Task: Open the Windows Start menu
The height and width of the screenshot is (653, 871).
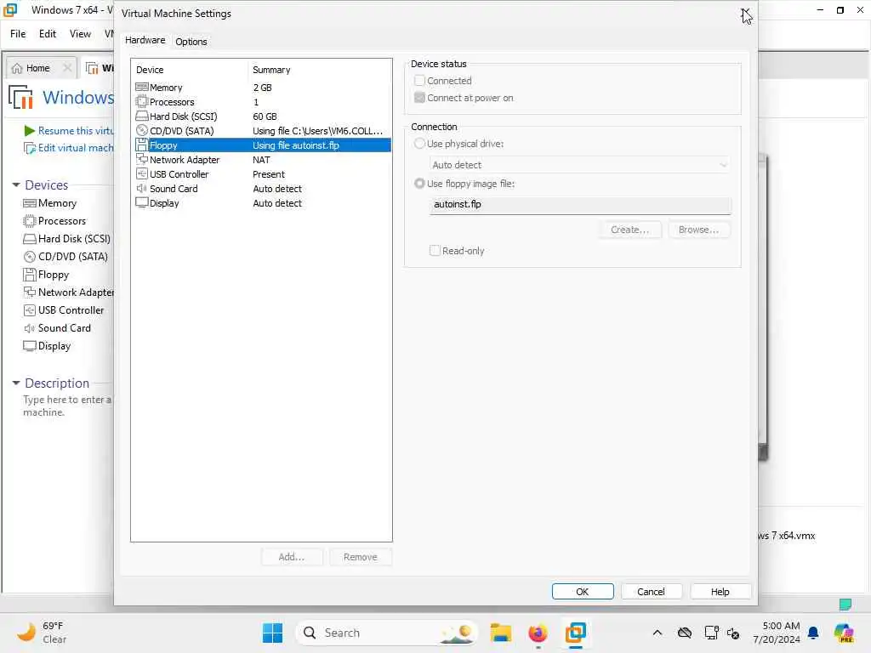Action: pos(272,633)
